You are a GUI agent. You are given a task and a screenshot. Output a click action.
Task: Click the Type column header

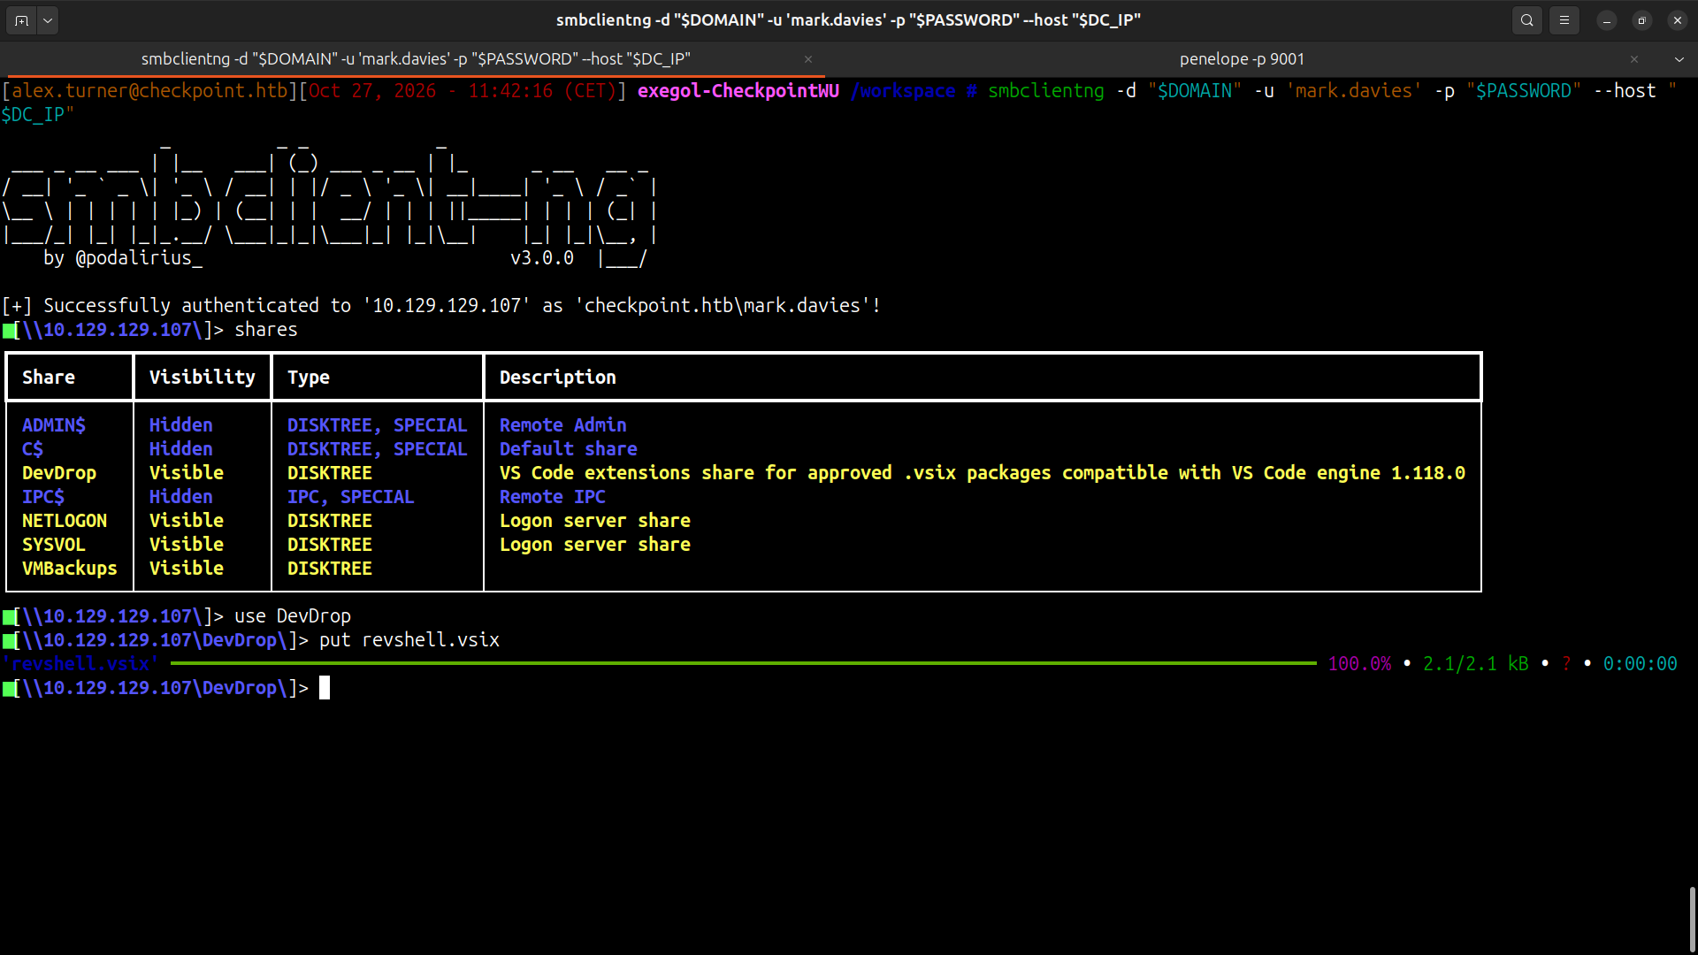coord(309,378)
